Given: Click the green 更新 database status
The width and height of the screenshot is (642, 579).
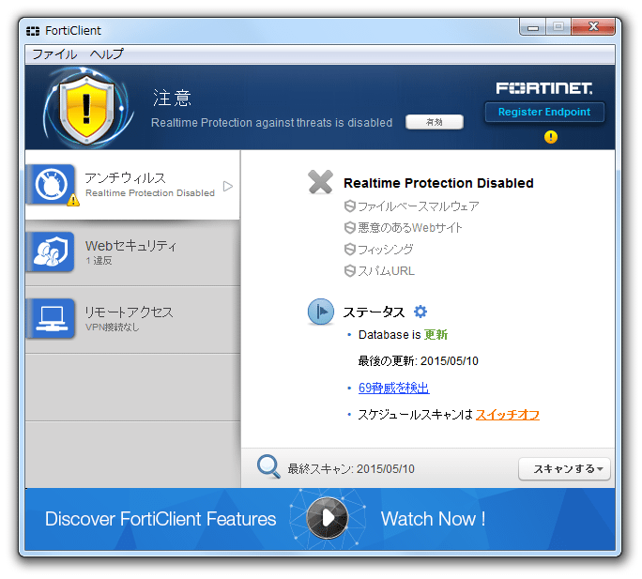Looking at the screenshot, I should coord(436,334).
